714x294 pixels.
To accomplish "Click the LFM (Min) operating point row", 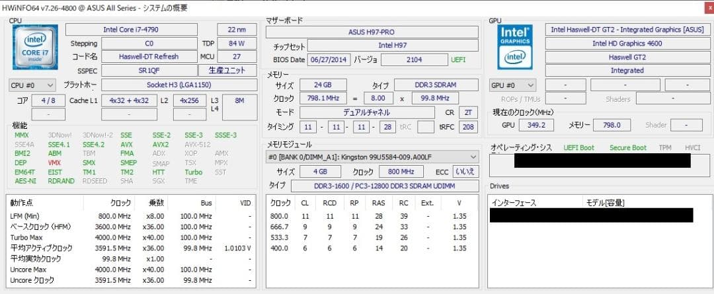I will (x=131, y=216).
